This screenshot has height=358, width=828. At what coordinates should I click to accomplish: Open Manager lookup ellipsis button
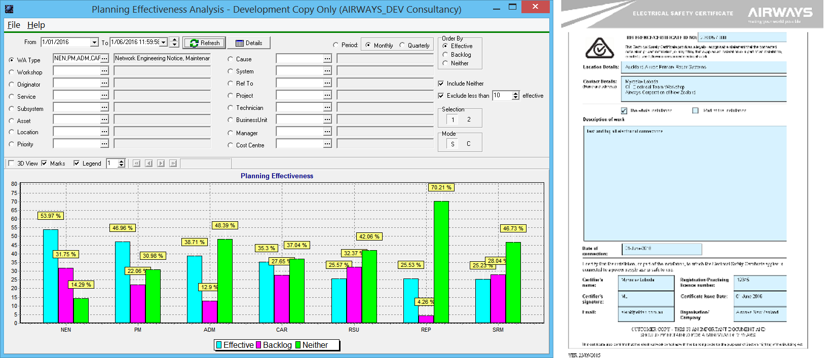point(327,132)
